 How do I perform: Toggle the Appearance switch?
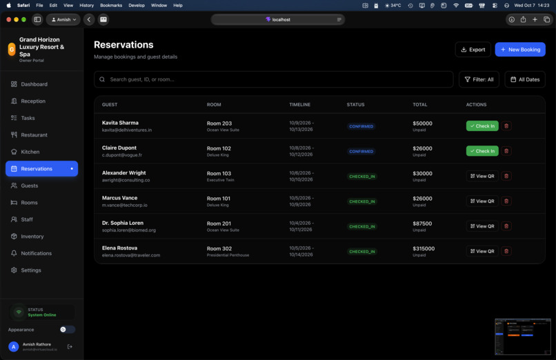(x=68, y=330)
